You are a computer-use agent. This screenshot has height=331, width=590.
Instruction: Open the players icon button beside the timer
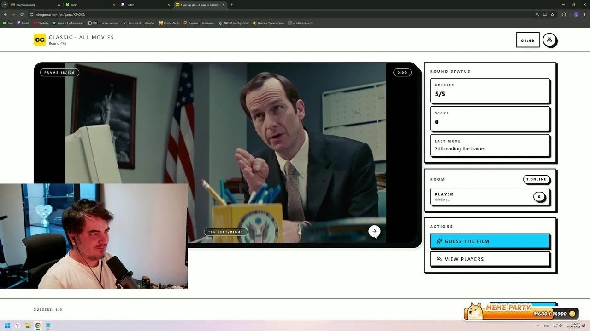[549, 40]
